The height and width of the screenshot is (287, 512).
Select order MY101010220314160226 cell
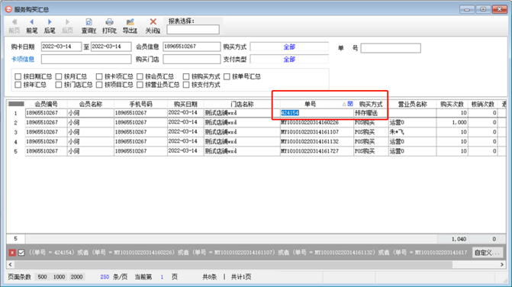[317, 122]
